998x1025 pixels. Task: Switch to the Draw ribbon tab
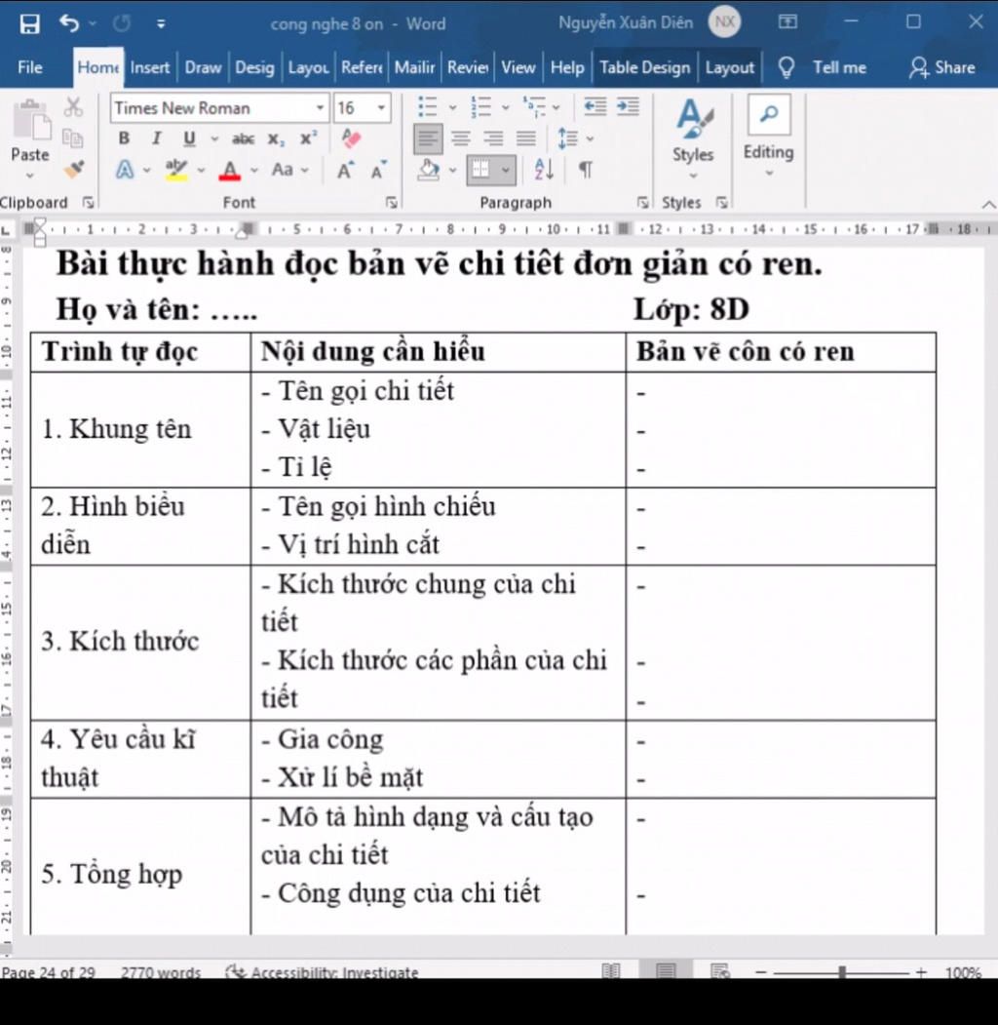(203, 67)
